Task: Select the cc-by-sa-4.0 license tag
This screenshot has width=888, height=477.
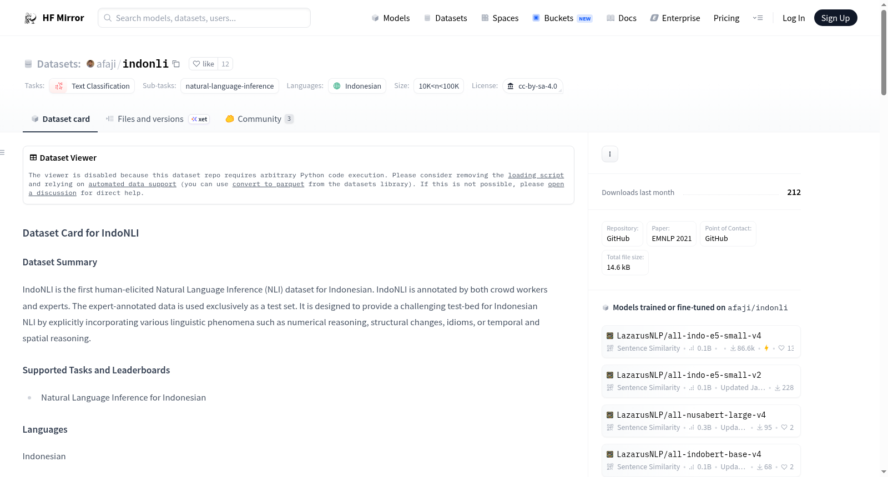Action: [533, 86]
